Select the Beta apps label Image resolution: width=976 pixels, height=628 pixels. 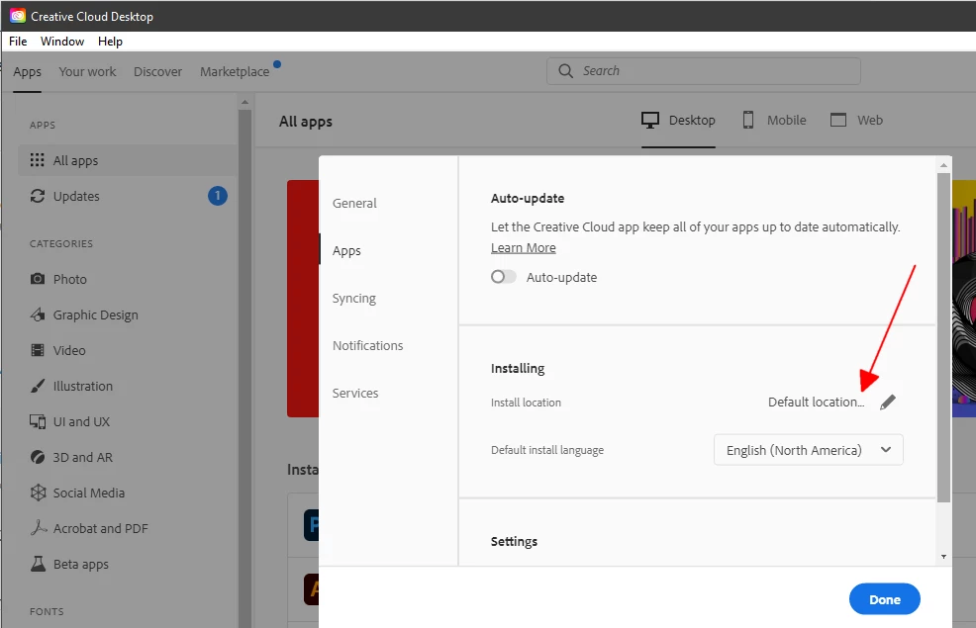tap(81, 564)
